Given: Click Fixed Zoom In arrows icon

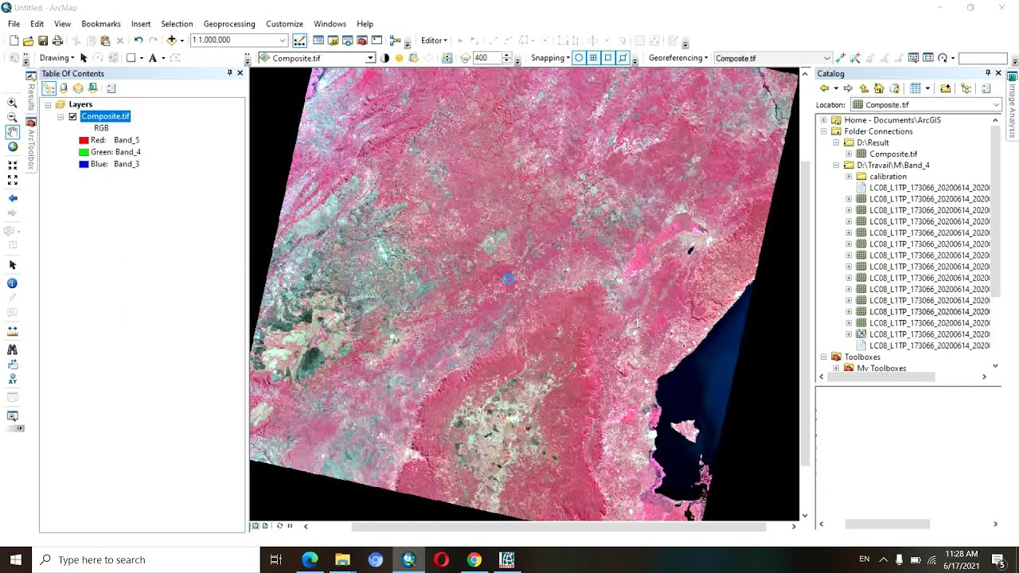Looking at the screenshot, I should (x=12, y=166).
